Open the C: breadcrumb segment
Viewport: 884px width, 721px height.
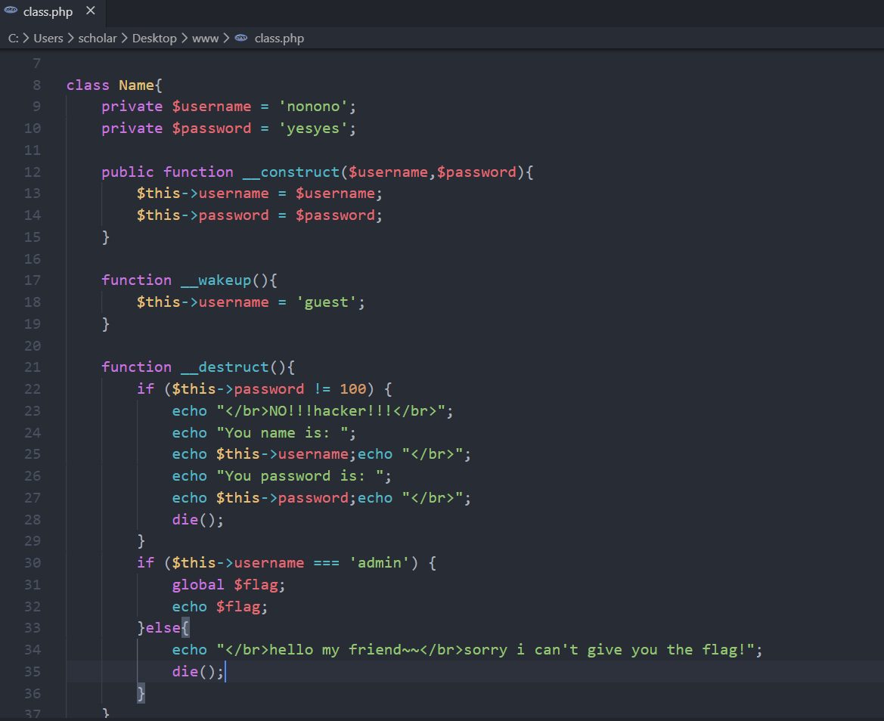coord(13,39)
